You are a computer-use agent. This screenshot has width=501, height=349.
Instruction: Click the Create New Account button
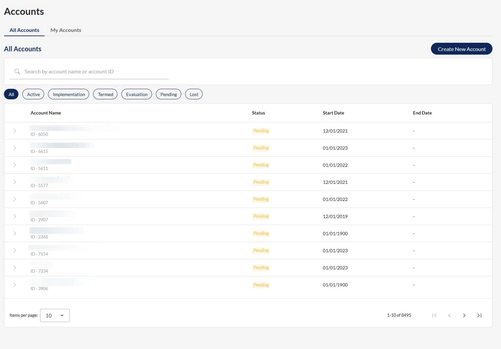click(x=461, y=49)
